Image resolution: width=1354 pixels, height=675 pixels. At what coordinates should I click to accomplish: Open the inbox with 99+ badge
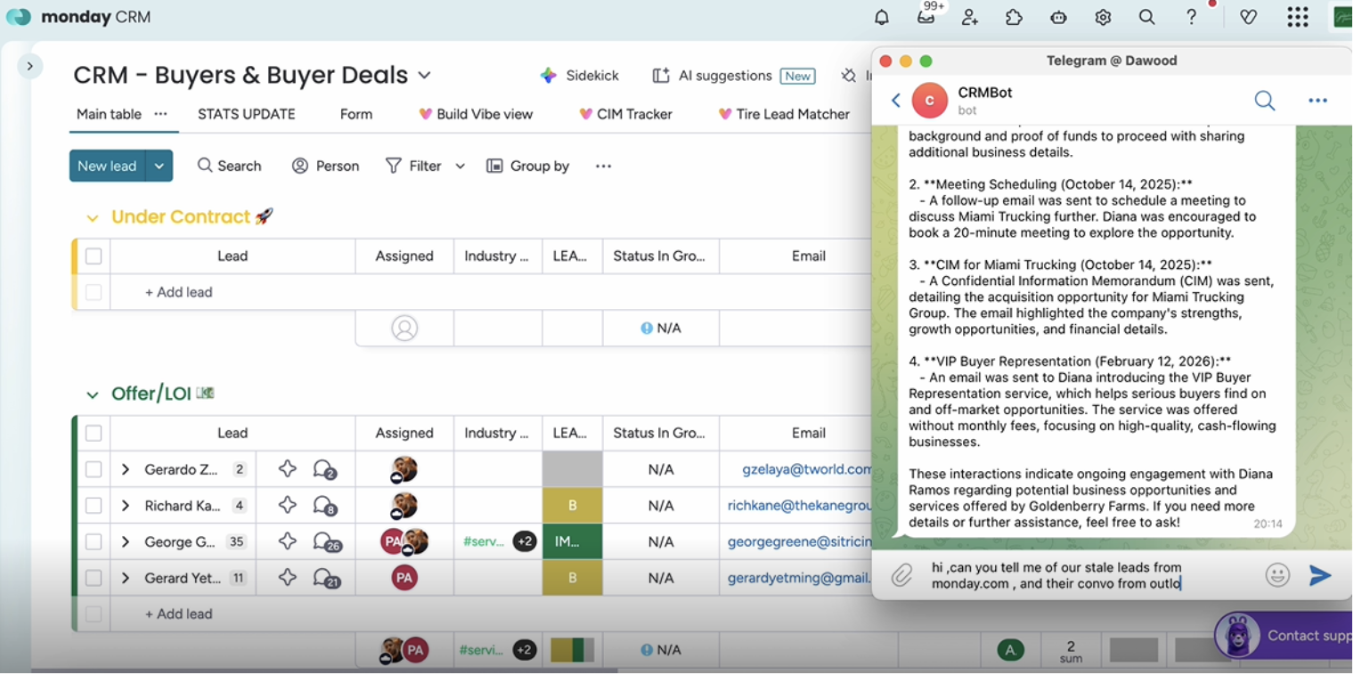pos(926,16)
